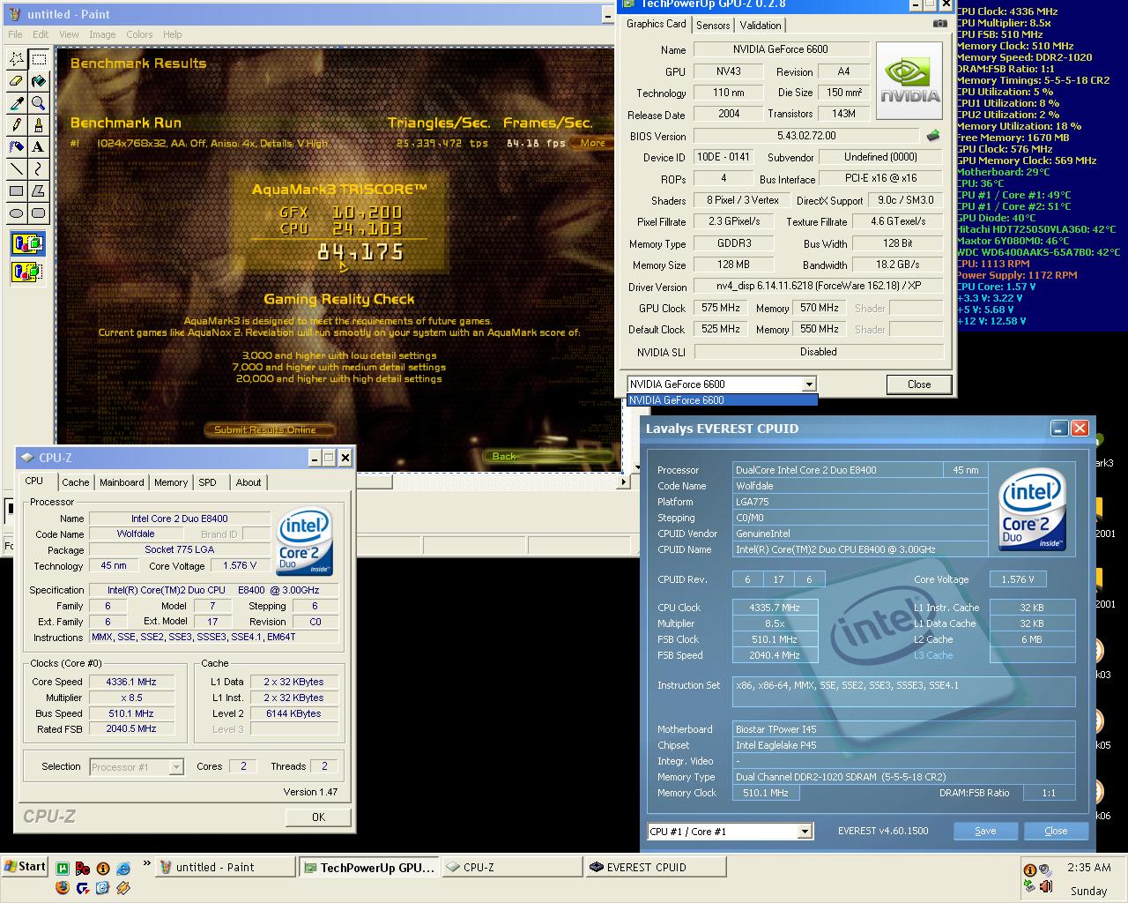The image size is (1128, 903).
Task: Open Paint's Image menu
Action: [x=102, y=34]
